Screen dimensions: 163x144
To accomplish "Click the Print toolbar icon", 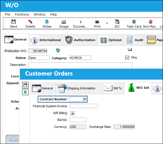I will tap(97, 22).
